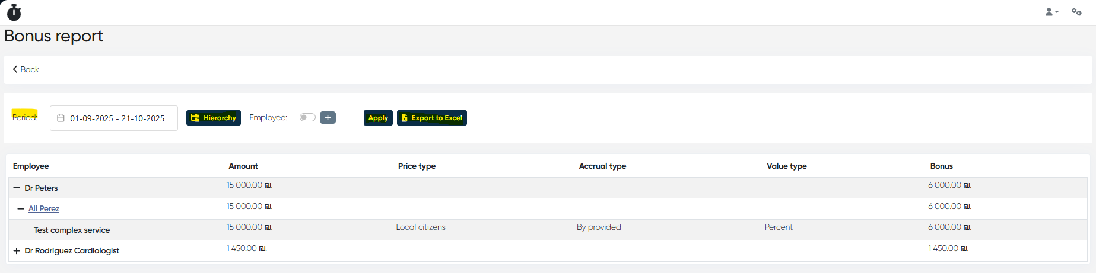The width and height of the screenshot is (1096, 273).
Task: Click the Back arrow chevron
Action: pos(15,69)
